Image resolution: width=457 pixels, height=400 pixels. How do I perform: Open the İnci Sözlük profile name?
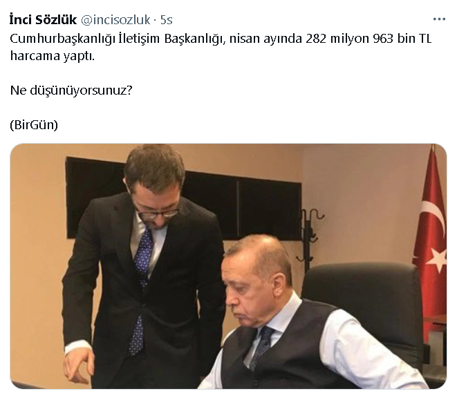pyautogui.click(x=43, y=20)
